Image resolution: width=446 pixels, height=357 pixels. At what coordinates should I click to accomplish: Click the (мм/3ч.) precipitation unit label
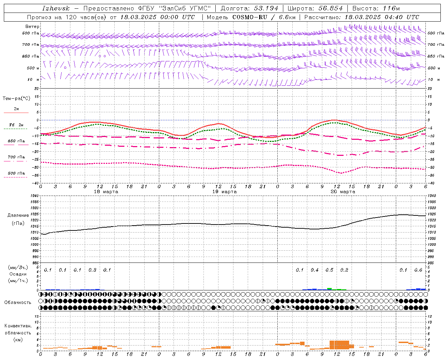(x=18, y=267)
